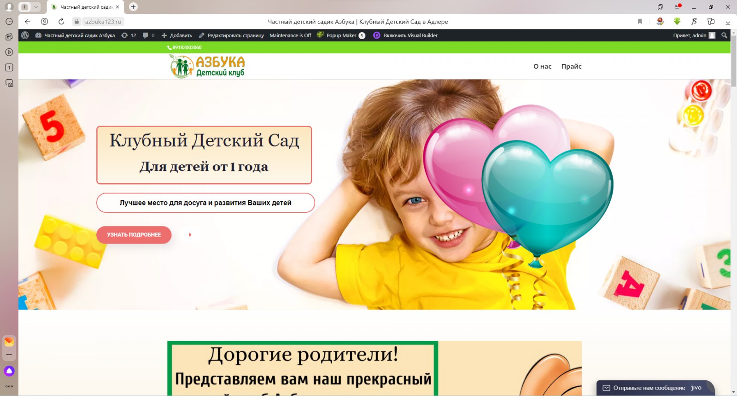Open browsing history clock icon in sidebar
This screenshot has height=396, width=737.
pos(9,22)
